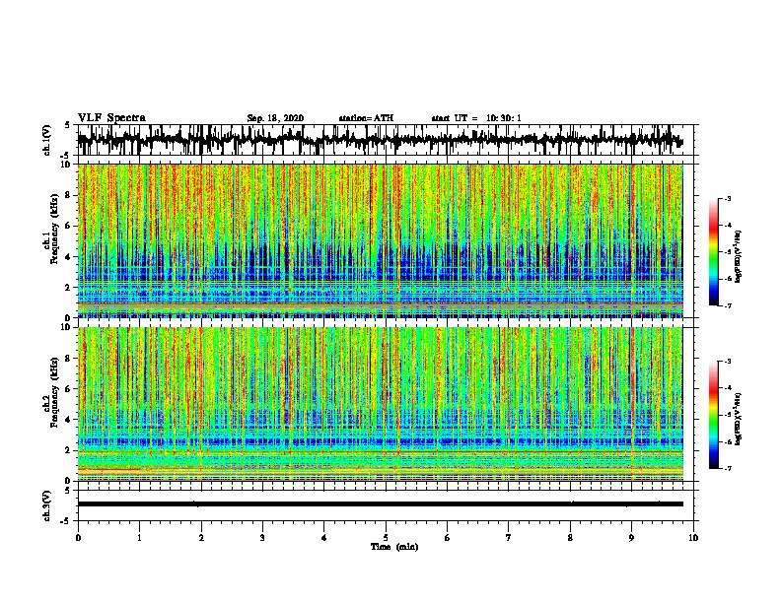
Task: Click the time-axis tick label "10"
Action: [693, 538]
